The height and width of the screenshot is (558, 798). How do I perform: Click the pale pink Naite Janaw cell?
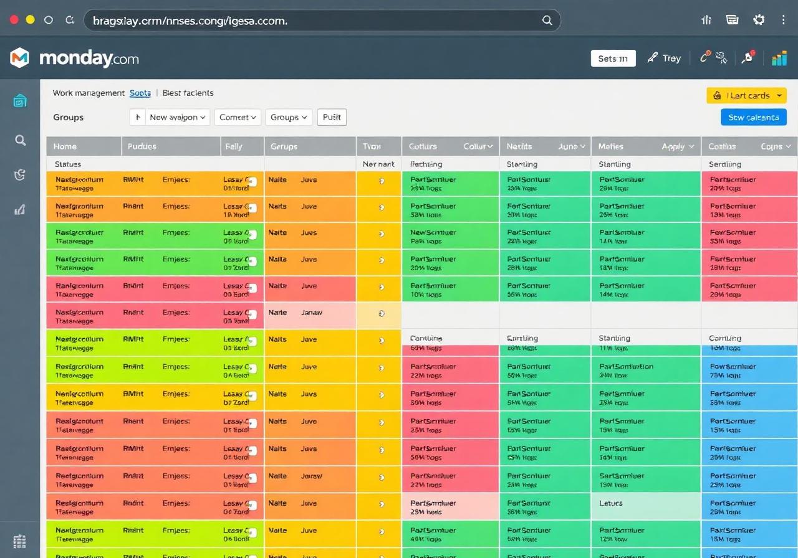tap(310, 316)
